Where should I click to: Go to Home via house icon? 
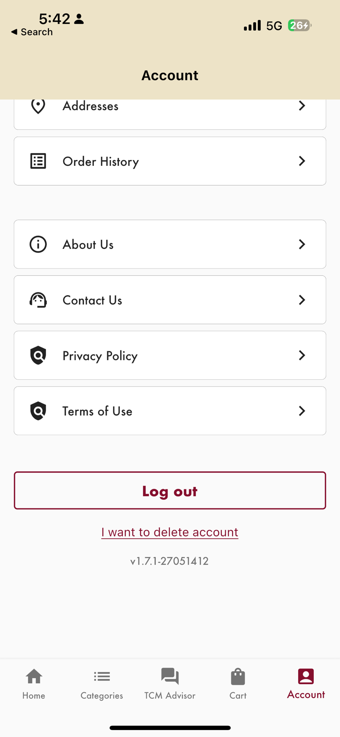click(34, 677)
